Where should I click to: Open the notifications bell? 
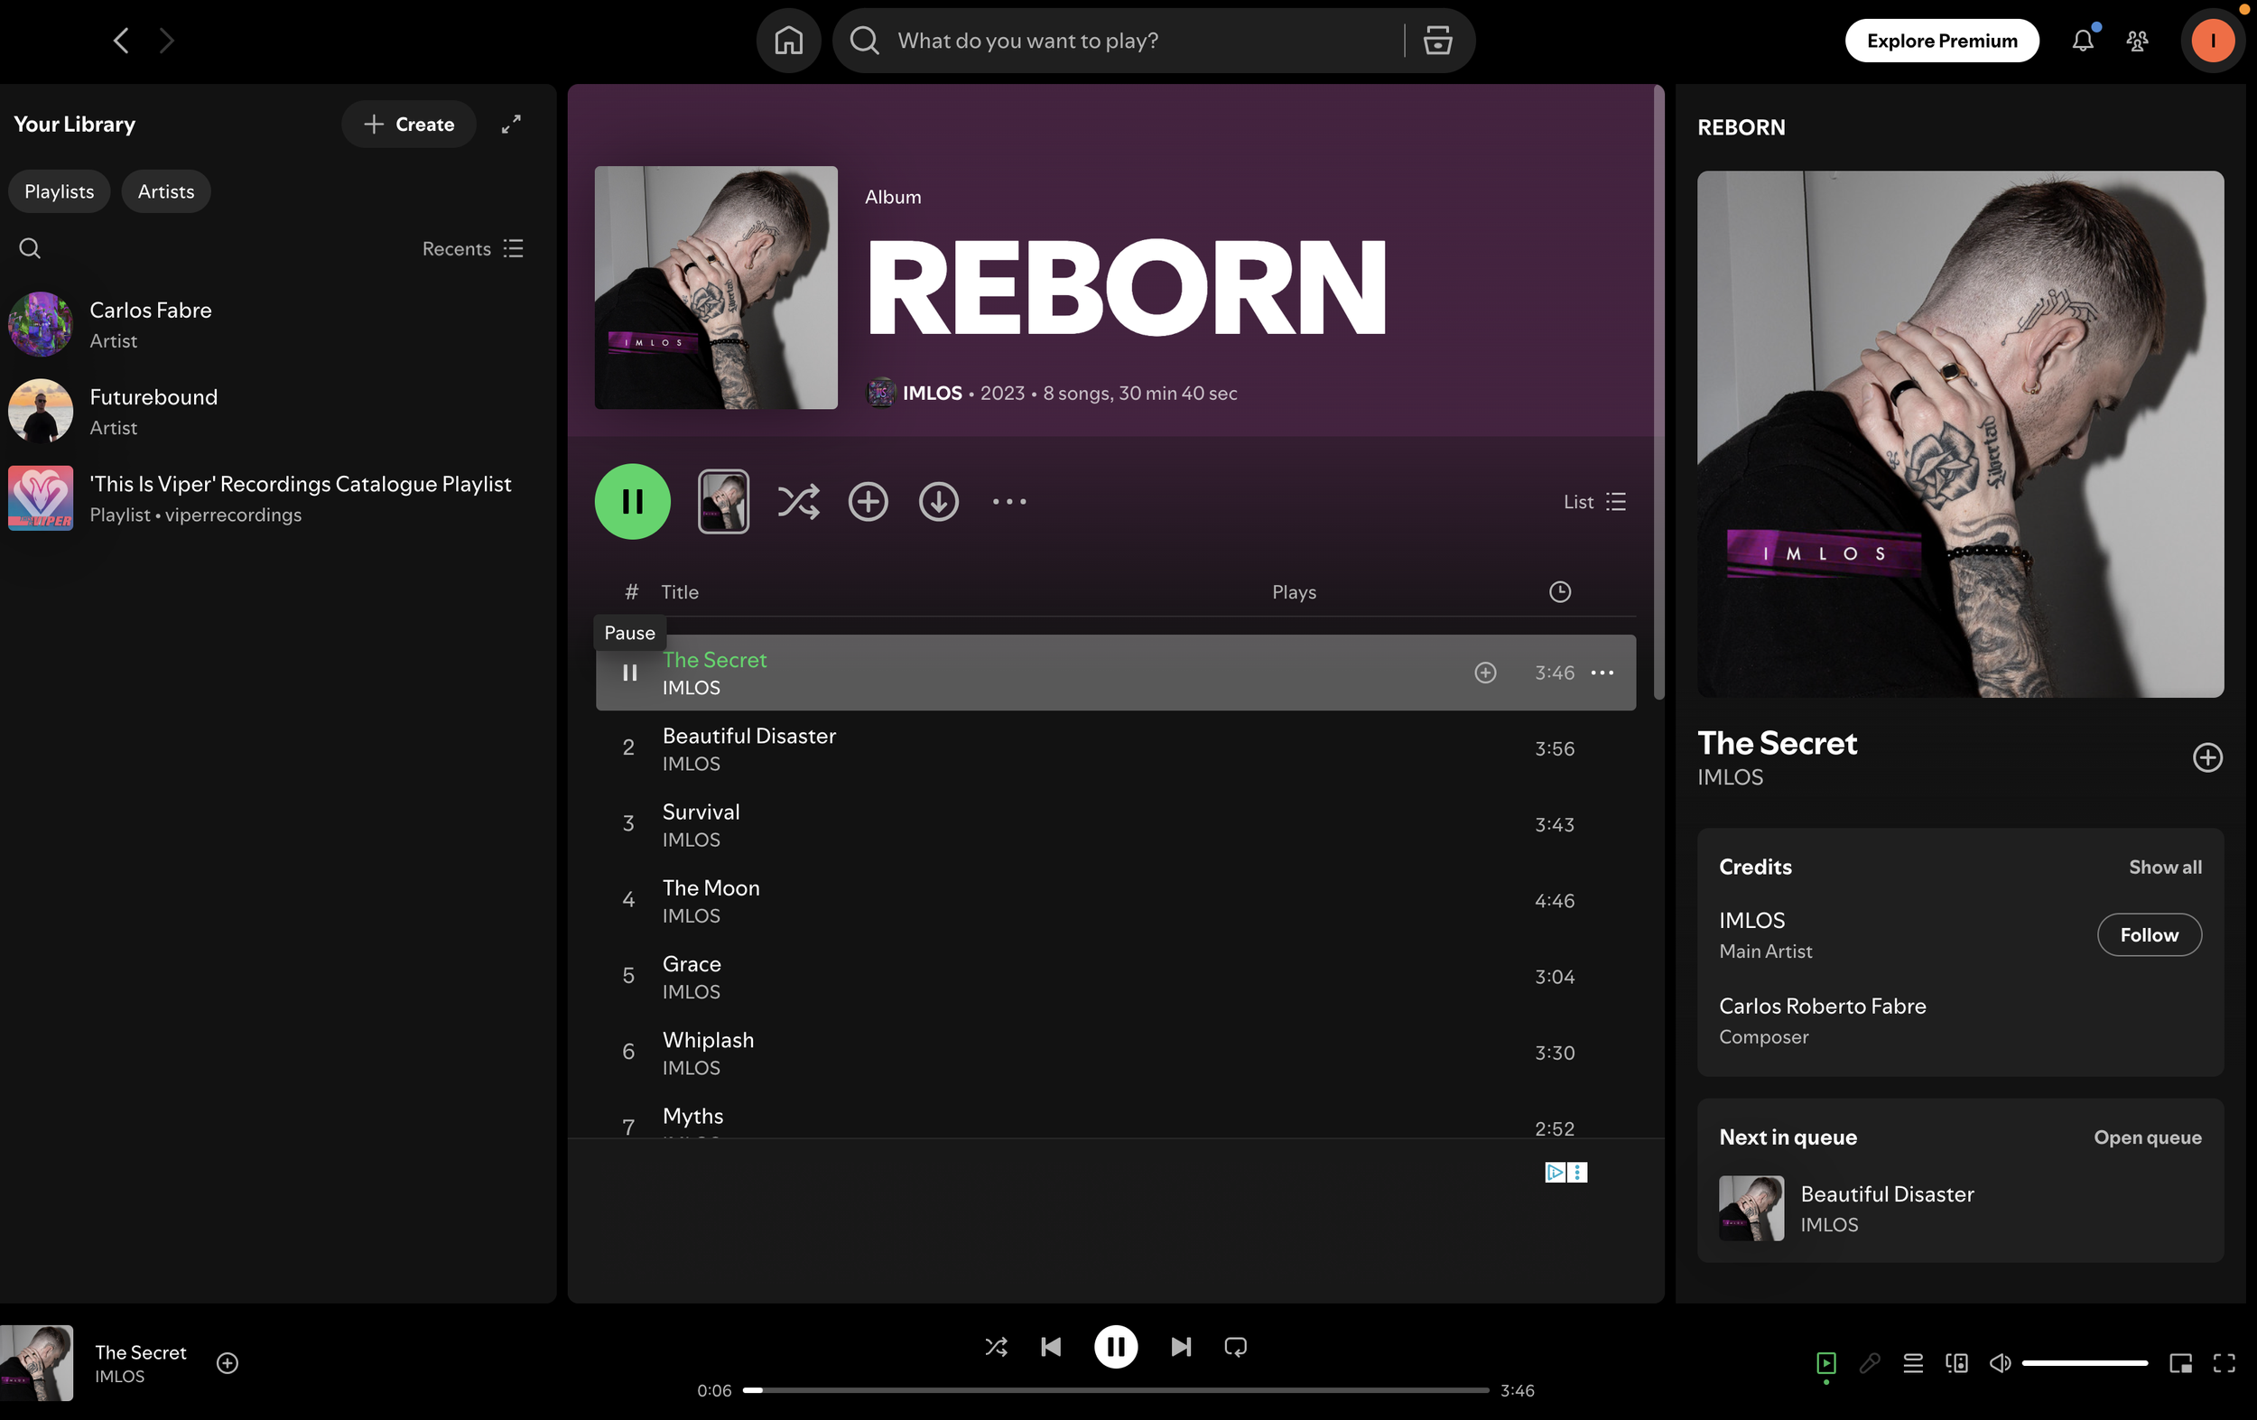tap(2082, 41)
